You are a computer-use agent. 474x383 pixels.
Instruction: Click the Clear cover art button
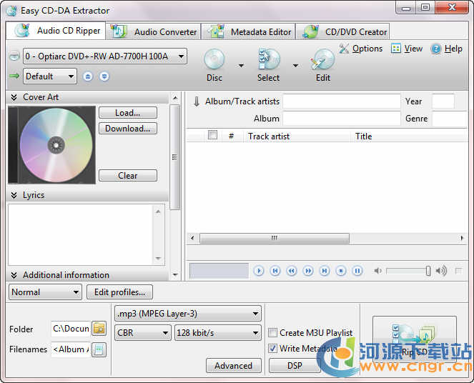pos(128,176)
